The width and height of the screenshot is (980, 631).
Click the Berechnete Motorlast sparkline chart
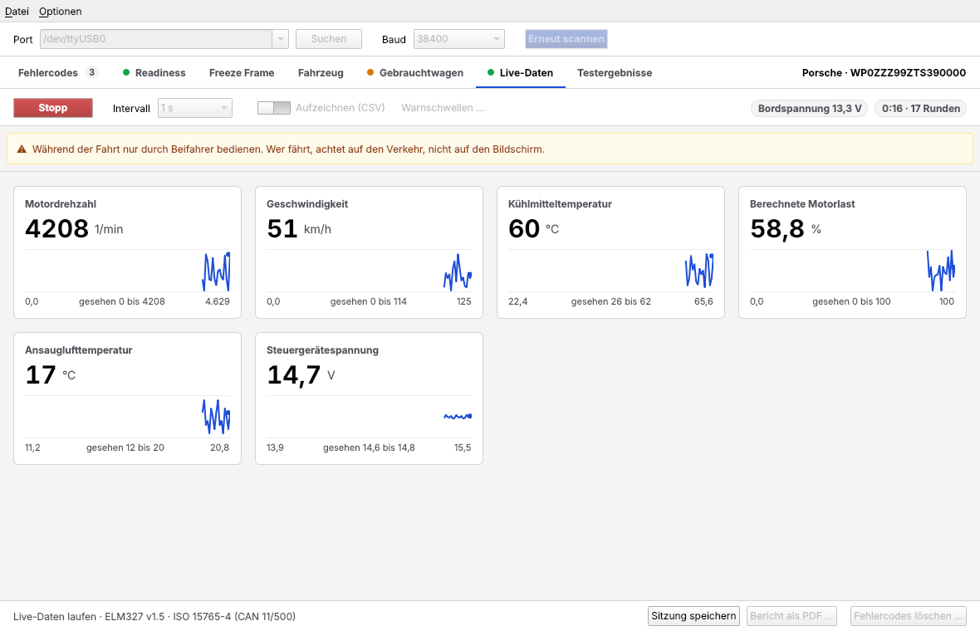coord(852,271)
